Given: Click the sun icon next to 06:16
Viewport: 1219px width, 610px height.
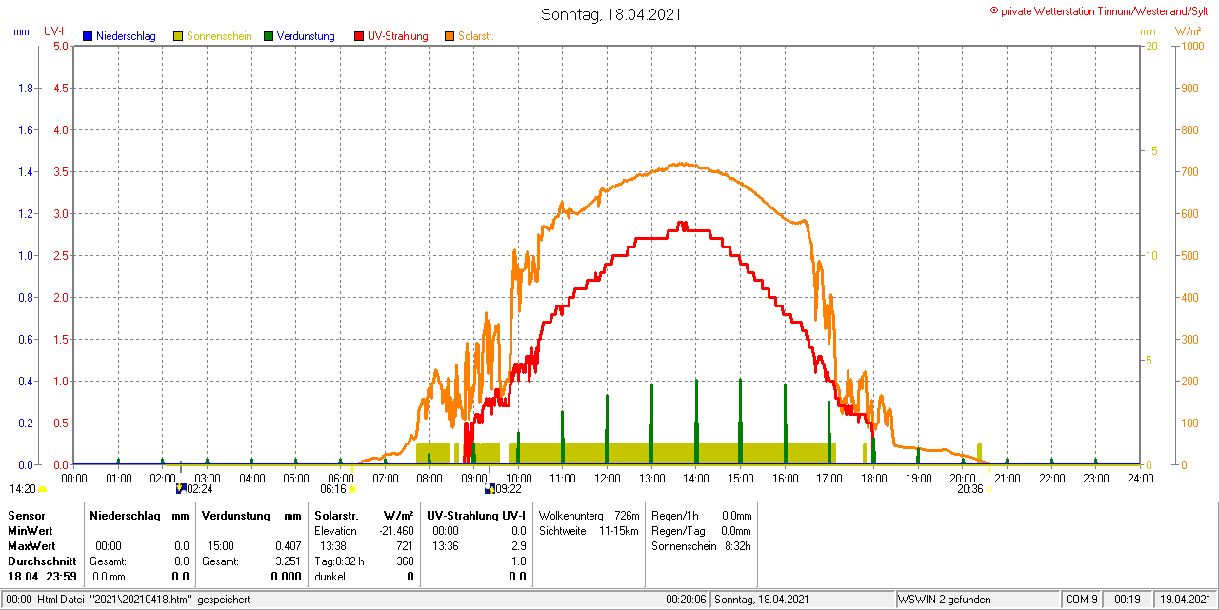Looking at the screenshot, I should [352, 489].
